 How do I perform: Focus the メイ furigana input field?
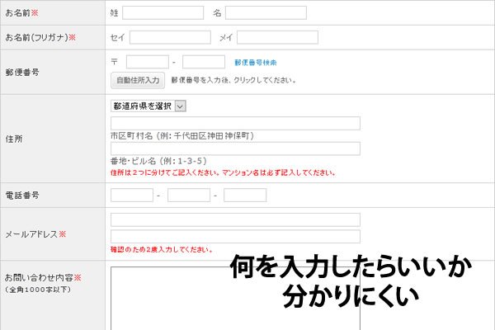pyautogui.click(x=277, y=37)
